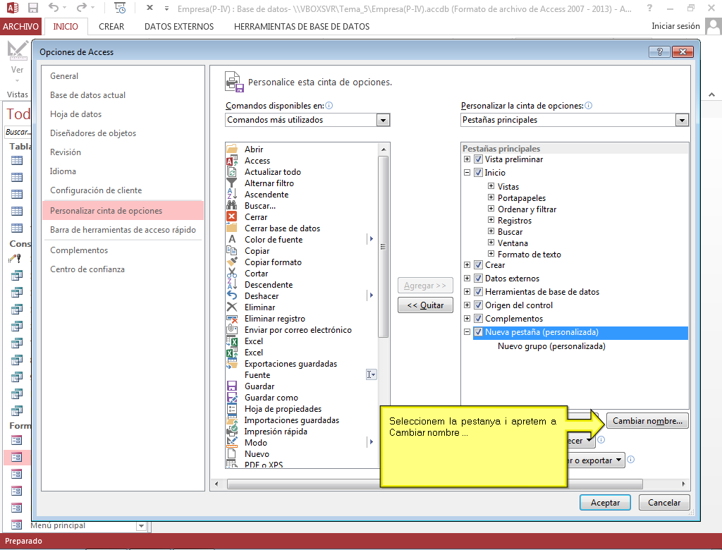The width and height of the screenshot is (722, 550).
Task: Collapse the Inicio tree node
Action: 467,173
